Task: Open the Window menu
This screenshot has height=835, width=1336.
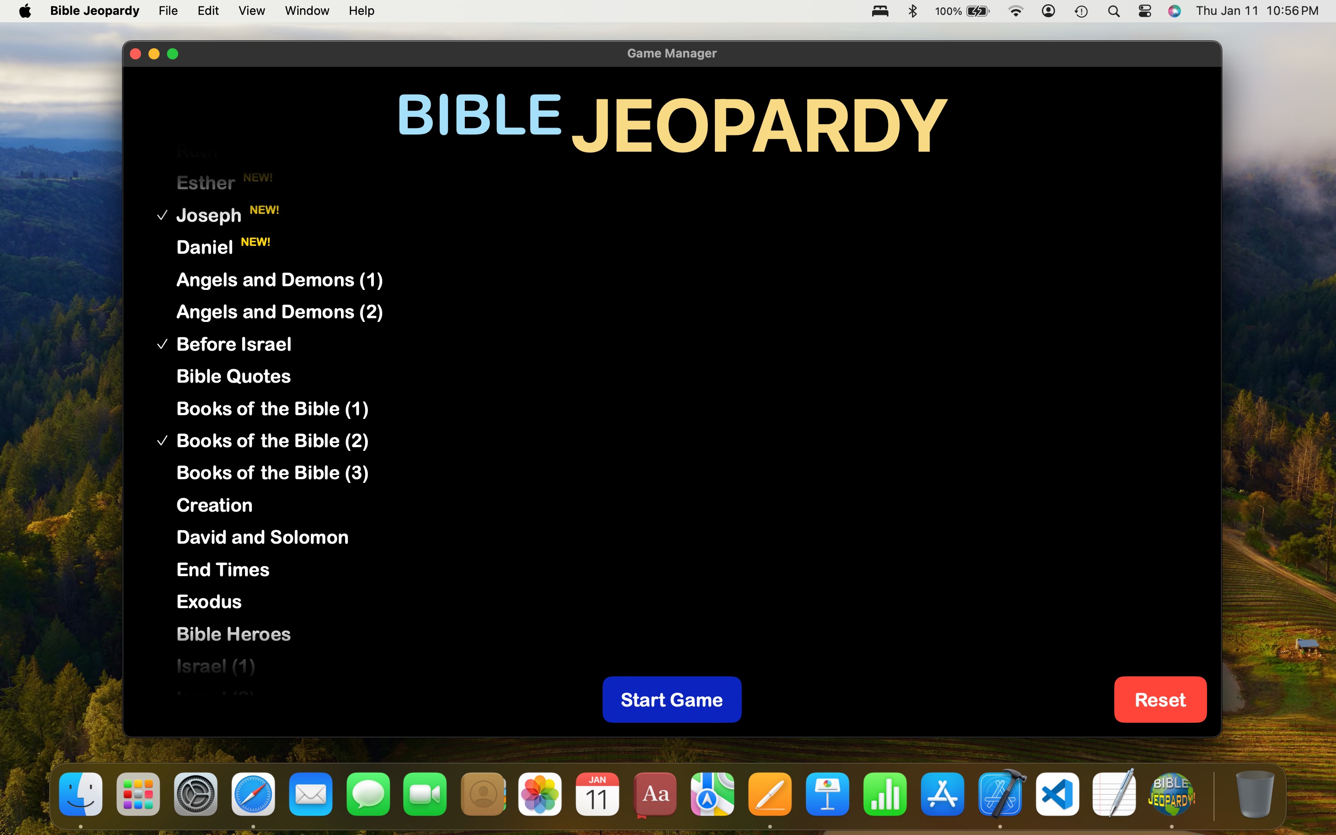Action: (x=307, y=11)
